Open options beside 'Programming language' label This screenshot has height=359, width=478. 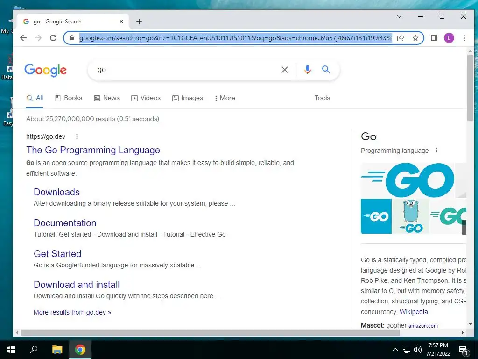[x=436, y=150]
